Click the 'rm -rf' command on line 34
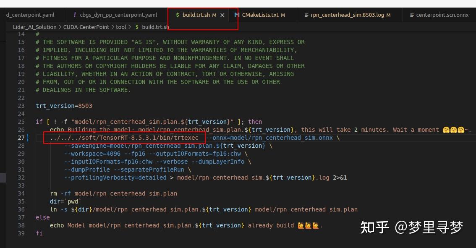 (60, 194)
